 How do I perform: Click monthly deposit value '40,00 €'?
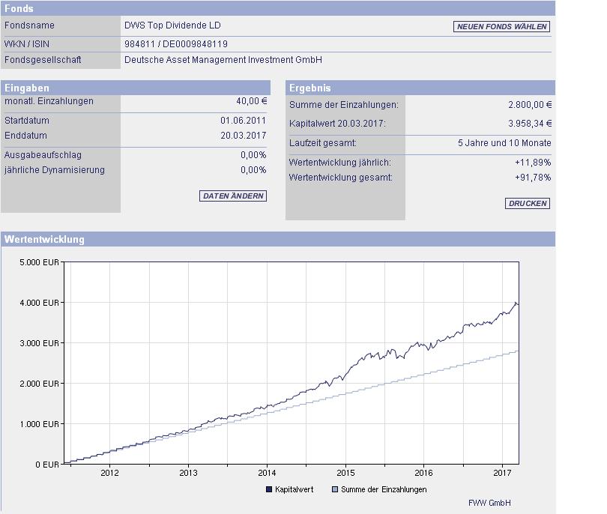pos(252,101)
